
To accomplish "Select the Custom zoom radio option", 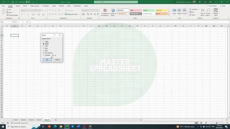I will coord(43,55).
